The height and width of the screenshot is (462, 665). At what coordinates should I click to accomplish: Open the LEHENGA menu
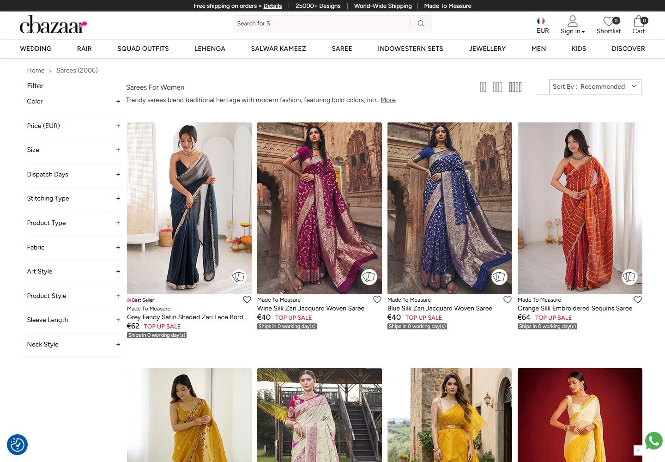pos(210,49)
